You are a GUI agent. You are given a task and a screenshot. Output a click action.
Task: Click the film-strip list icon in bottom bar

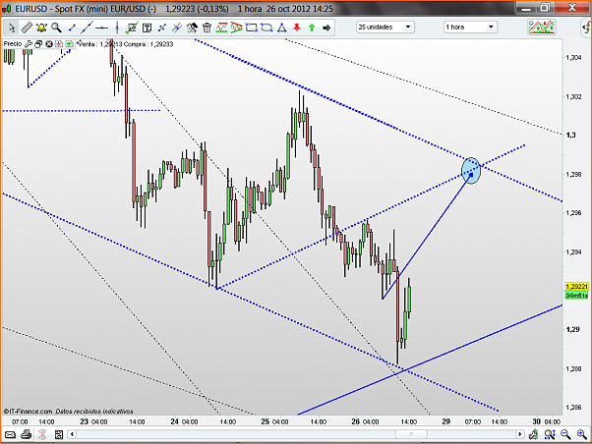(59, 434)
